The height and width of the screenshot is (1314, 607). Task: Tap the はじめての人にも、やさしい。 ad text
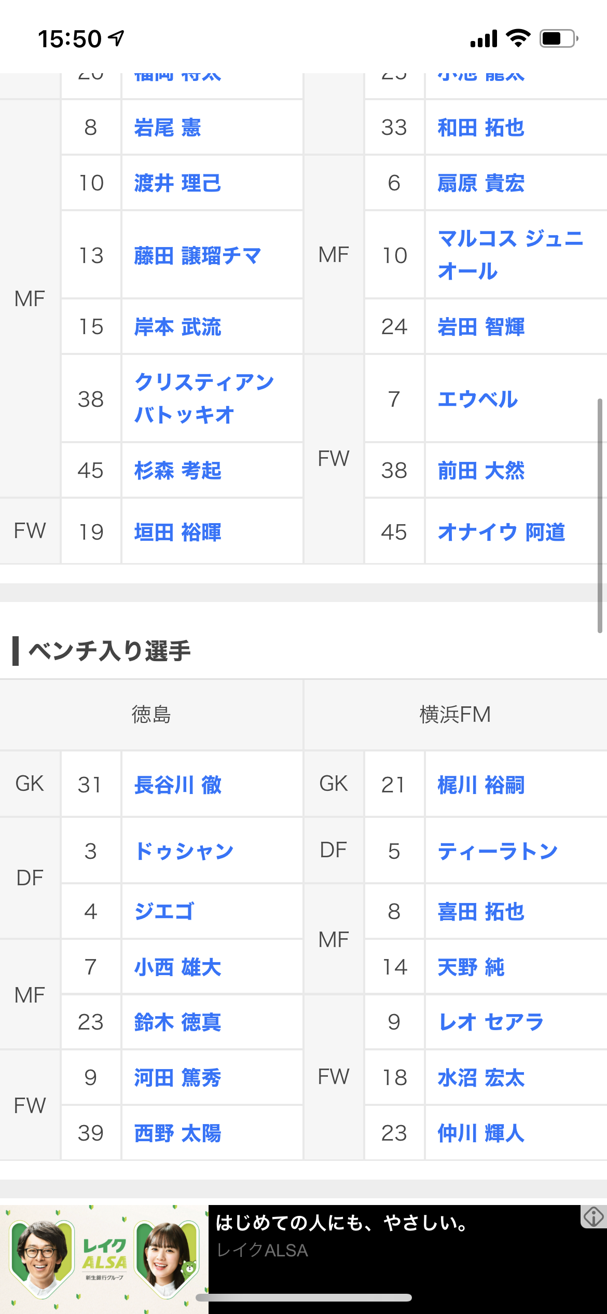[x=342, y=1223]
